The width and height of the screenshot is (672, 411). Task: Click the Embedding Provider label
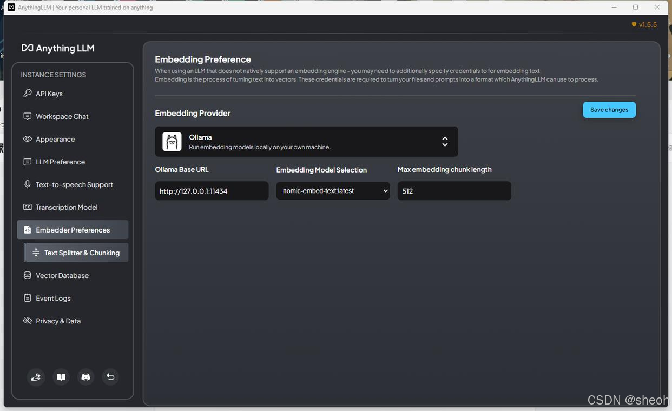193,113
